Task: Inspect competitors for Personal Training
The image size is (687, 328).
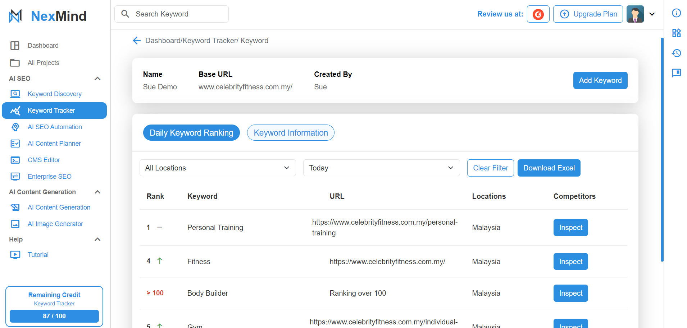Action: [x=571, y=228]
